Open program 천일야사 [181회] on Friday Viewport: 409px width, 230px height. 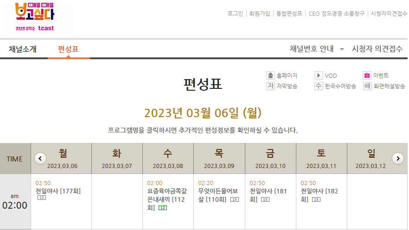268,195
